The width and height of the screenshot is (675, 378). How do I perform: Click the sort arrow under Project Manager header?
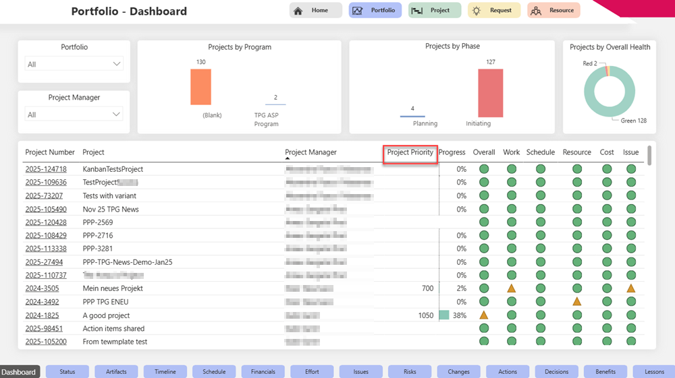coord(287,158)
